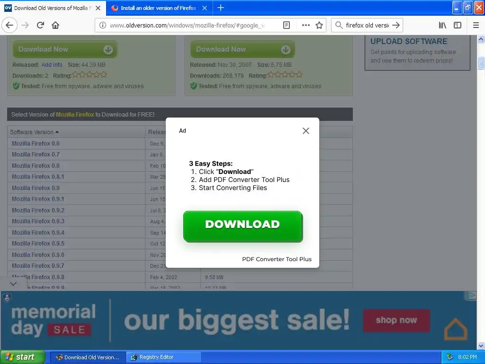The width and height of the screenshot is (485, 364).
Task: Open the Library icon
Action: pyautogui.click(x=442, y=25)
